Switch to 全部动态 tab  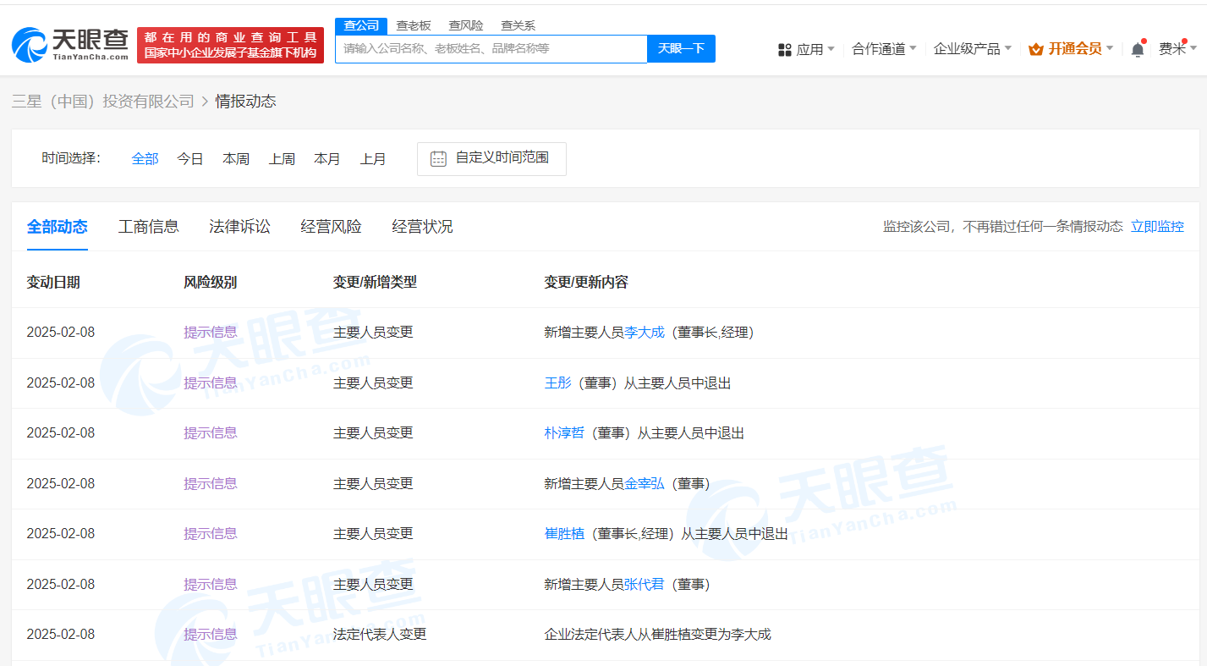click(58, 226)
